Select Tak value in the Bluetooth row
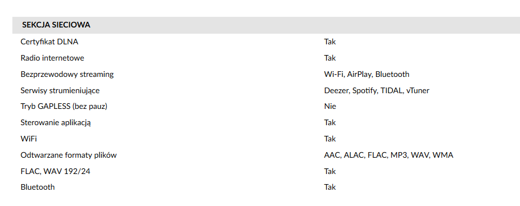Screen dimensions: 520x206 pos(330,187)
